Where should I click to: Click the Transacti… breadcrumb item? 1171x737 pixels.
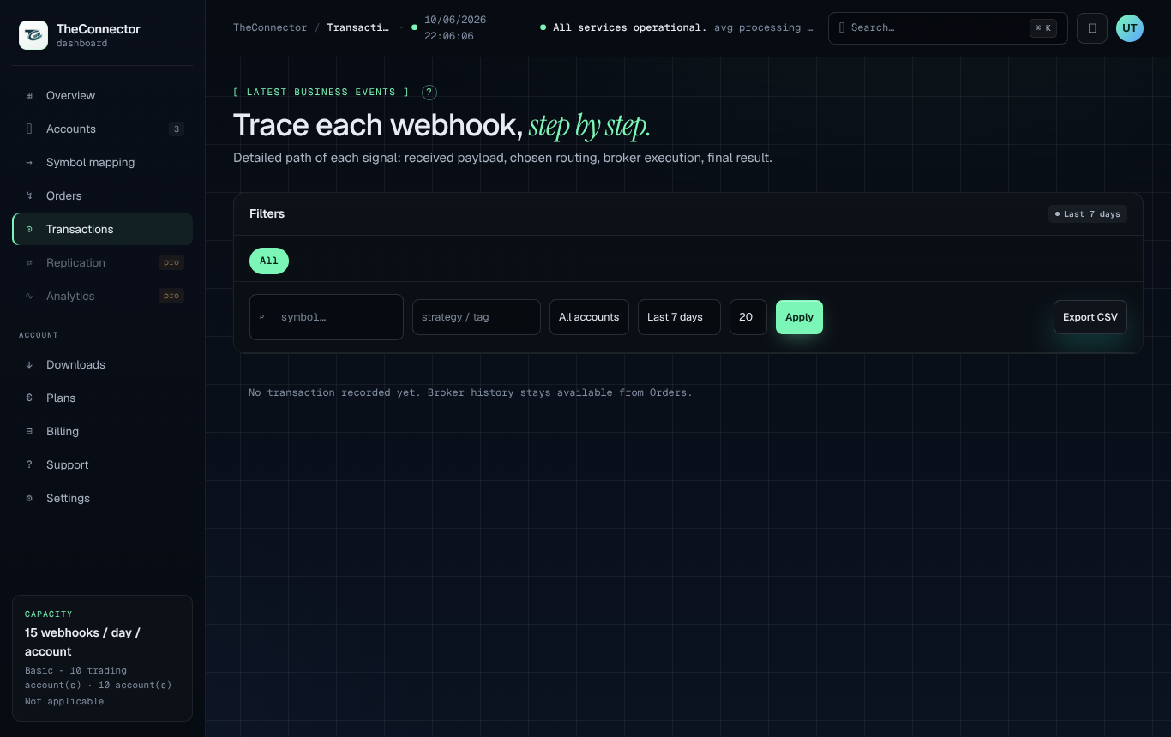[x=357, y=27]
